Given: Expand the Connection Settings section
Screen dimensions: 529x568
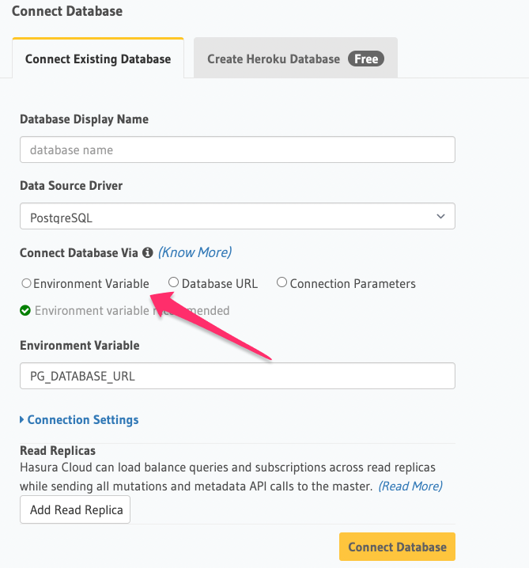Looking at the screenshot, I should [x=79, y=419].
